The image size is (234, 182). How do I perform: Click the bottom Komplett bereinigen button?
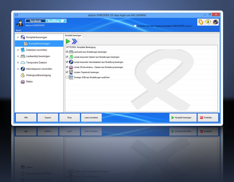click(x=183, y=118)
